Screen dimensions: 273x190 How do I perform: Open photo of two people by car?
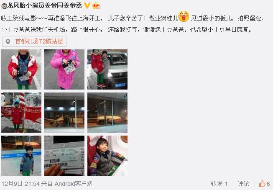107,69
